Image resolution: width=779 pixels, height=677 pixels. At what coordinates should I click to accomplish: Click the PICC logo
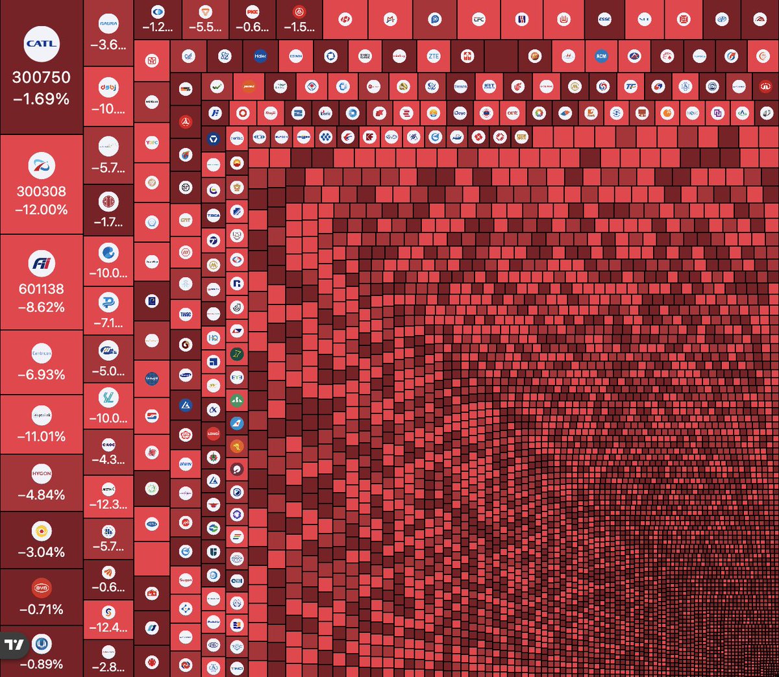point(253,12)
